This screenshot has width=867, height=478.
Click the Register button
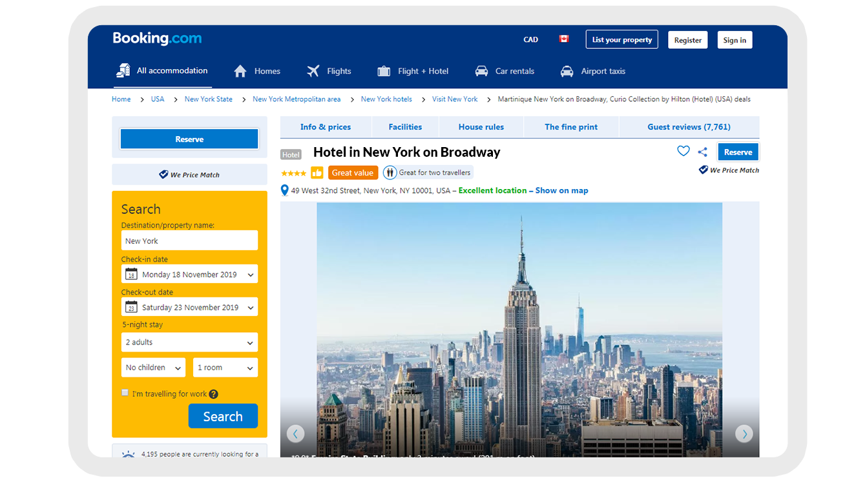tap(688, 40)
